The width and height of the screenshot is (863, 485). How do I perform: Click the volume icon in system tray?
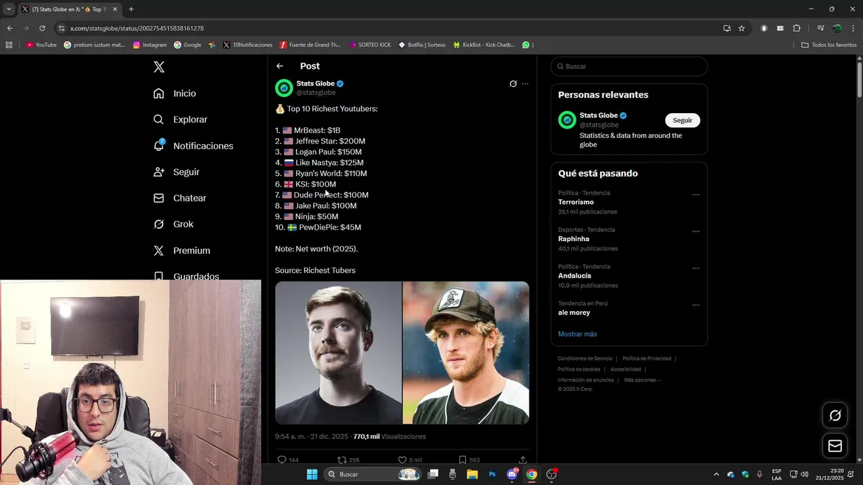pyautogui.click(x=804, y=474)
